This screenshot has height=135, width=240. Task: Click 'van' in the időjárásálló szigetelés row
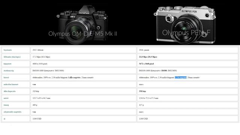click(34, 112)
